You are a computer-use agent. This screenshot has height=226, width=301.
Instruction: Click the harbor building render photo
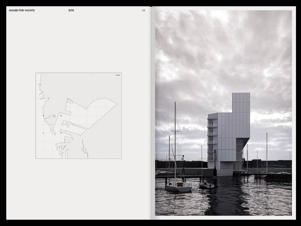pos(223,113)
